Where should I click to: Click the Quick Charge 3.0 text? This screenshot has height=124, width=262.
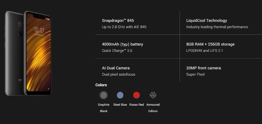click(x=117, y=51)
